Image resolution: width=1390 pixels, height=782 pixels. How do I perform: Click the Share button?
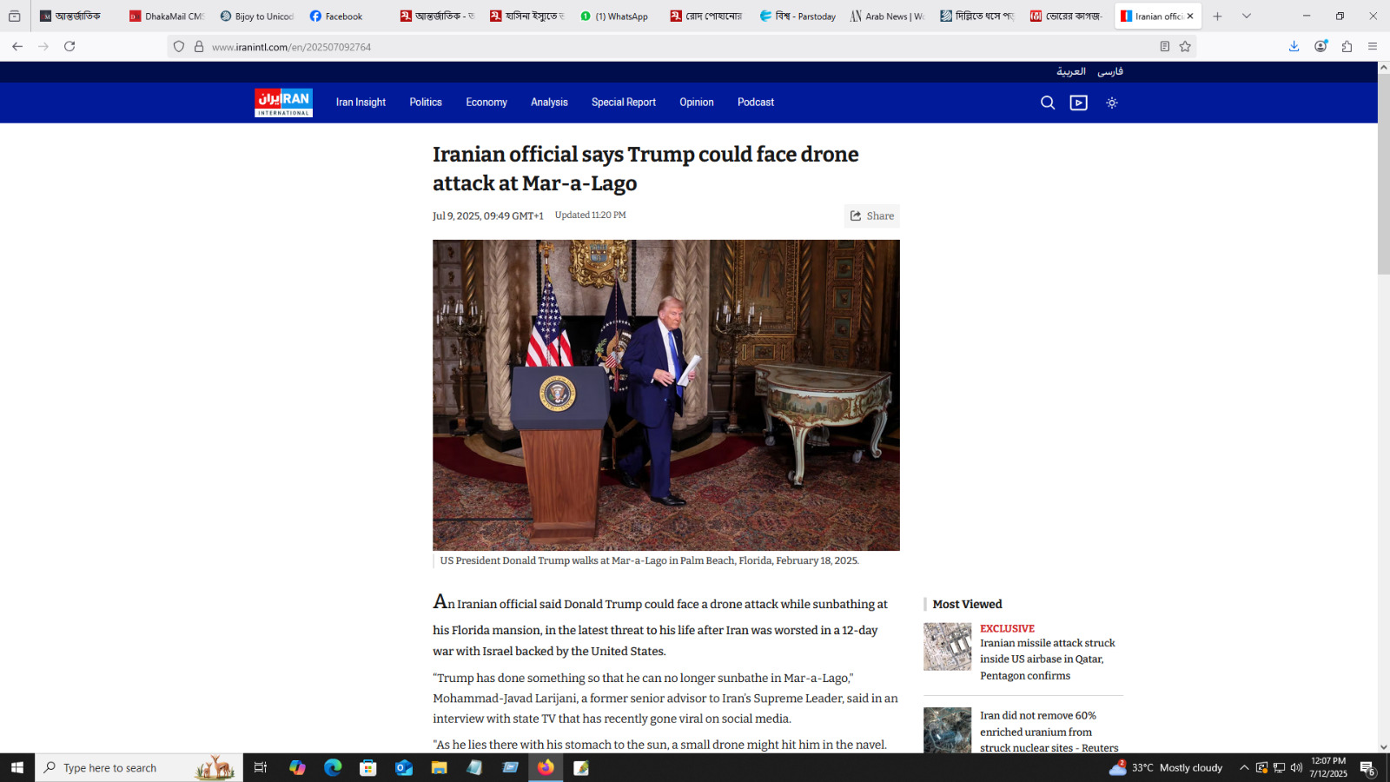(871, 216)
